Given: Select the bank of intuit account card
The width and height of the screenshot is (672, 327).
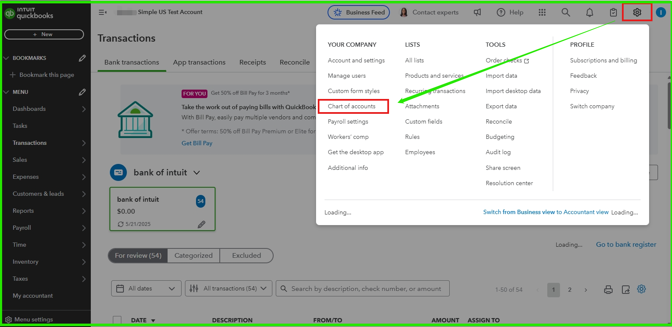Looking at the screenshot, I should pyautogui.click(x=162, y=209).
